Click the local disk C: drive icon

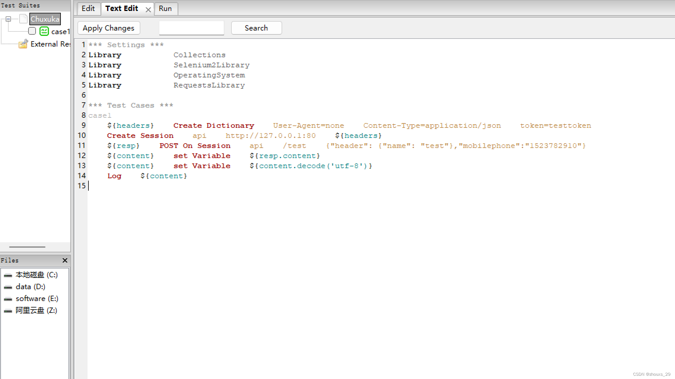pos(8,275)
